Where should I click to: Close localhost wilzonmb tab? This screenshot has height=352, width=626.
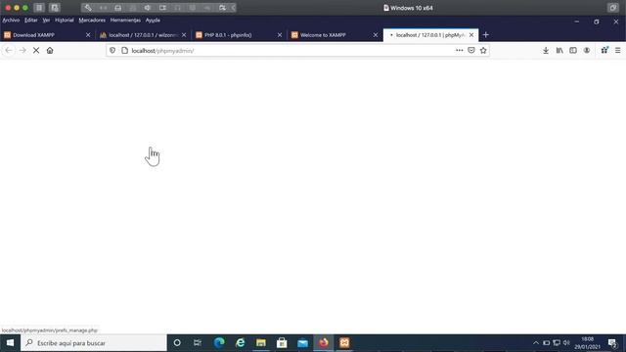tap(184, 35)
